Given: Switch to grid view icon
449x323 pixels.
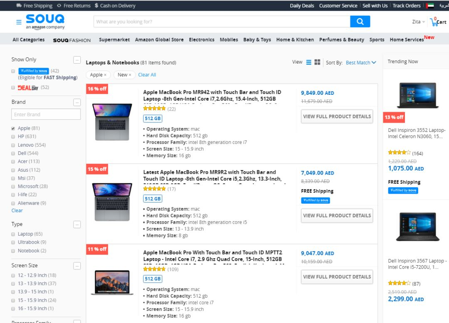Looking at the screenshot, I should pyautogui.click(x=317, y=62).
